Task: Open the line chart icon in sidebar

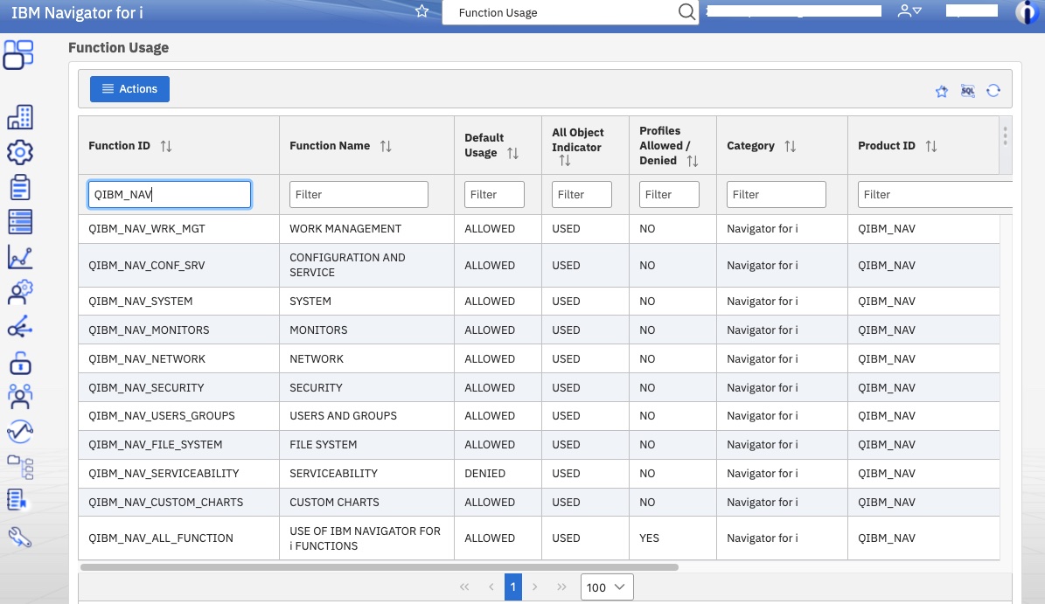Action: click(x=20, y=257)
